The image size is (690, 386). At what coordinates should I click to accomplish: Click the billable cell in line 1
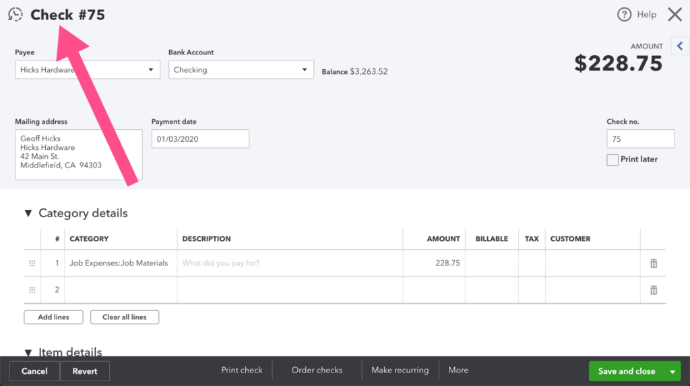[x=492, y=263]
